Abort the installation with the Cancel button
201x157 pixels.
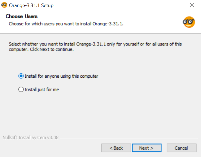(x=181, y=148)
